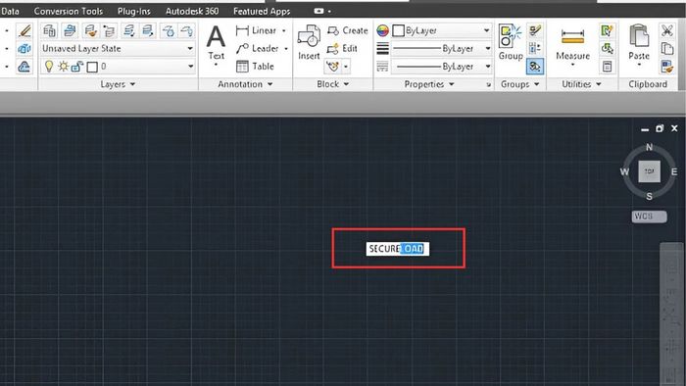This screenshot has width=686, height=386.
Task: Click the Copy Clip icon
Action: coord(667,49)
